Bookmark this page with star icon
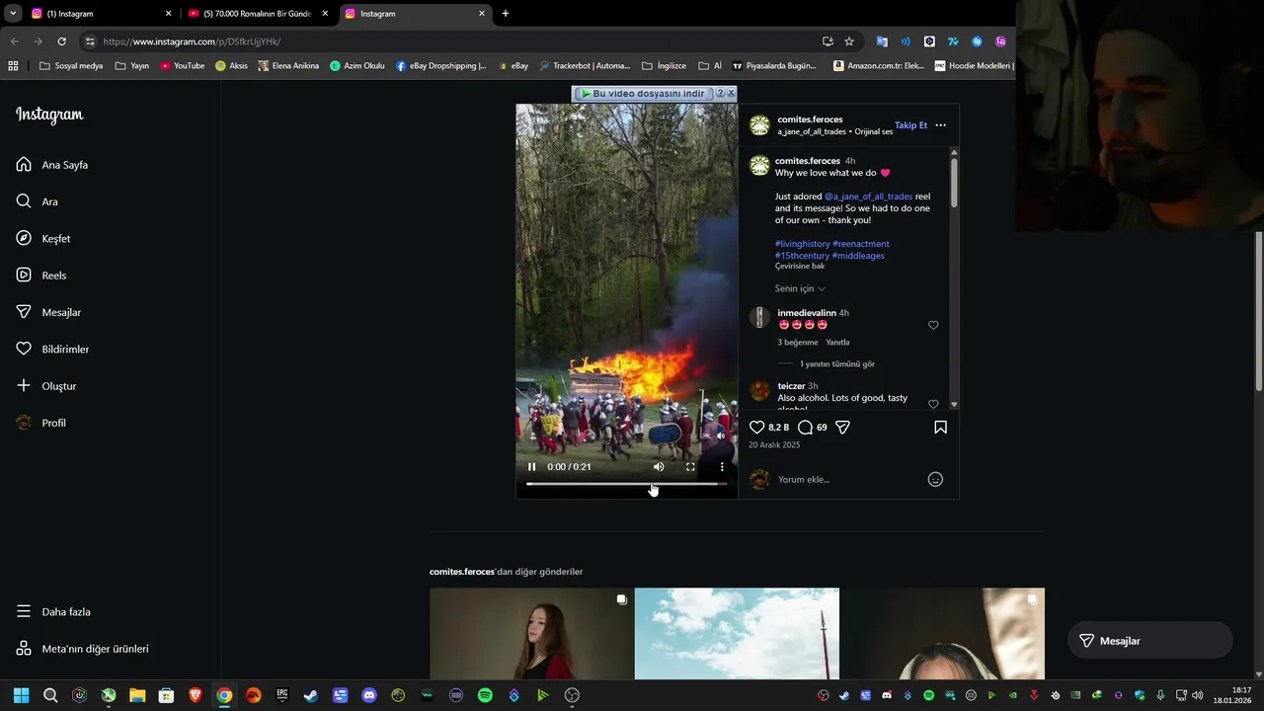 pos(848,41)
